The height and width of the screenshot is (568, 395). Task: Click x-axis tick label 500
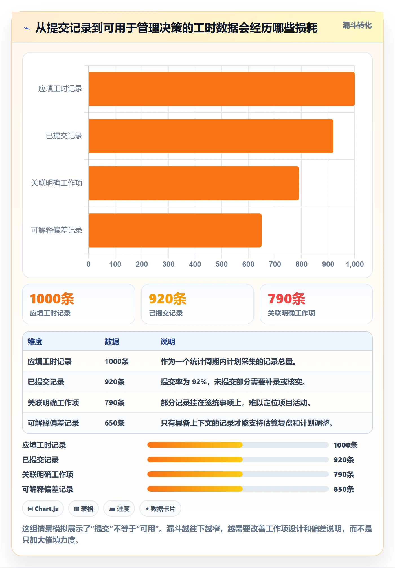pos(221,264)
